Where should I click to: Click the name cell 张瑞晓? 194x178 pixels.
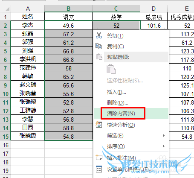click(28, 102)
